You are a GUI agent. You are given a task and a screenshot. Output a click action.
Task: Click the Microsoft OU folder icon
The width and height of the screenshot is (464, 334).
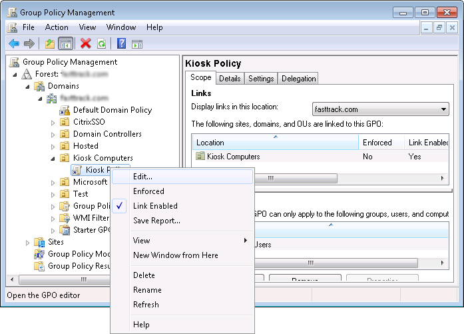pyautogui.click(x=65, y=182)
